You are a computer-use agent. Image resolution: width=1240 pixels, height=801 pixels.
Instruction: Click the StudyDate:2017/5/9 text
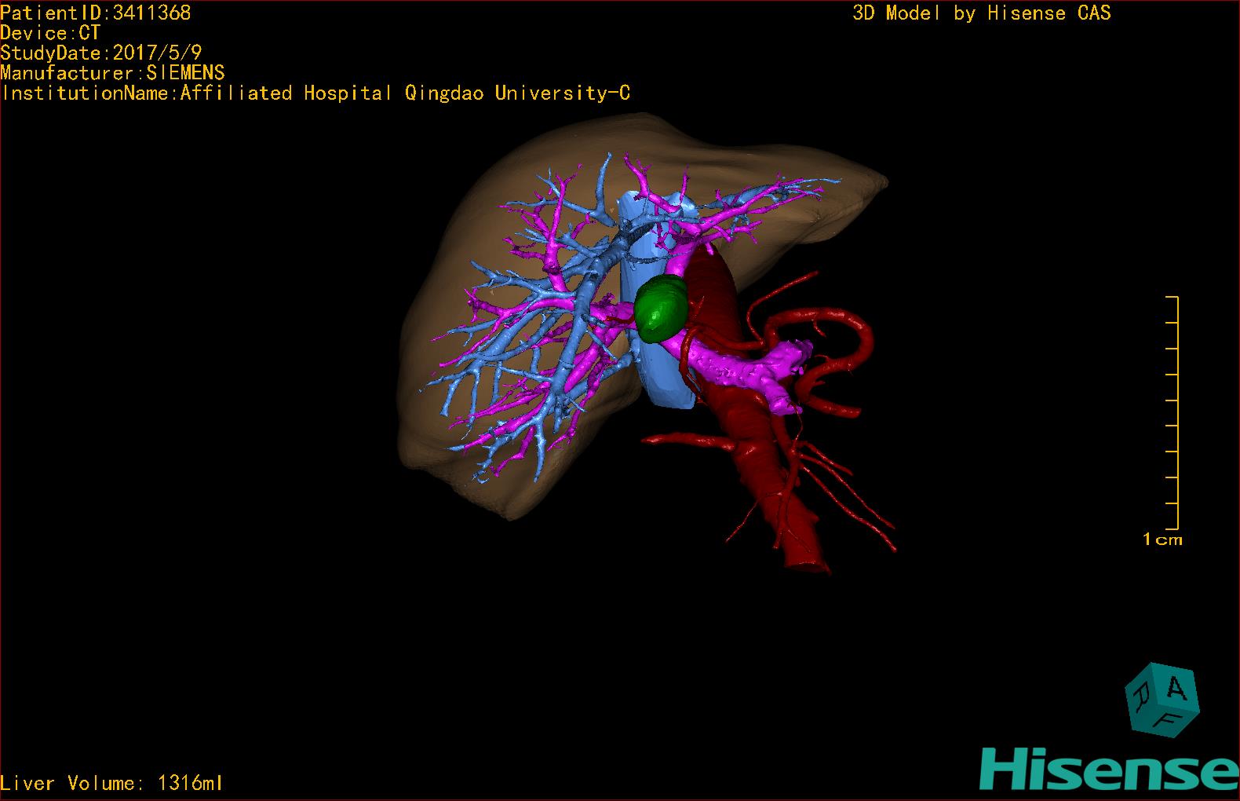pos(101,53)
